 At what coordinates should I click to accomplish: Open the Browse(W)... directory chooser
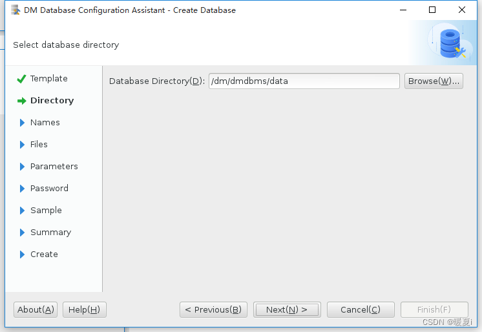coord(434,81)
